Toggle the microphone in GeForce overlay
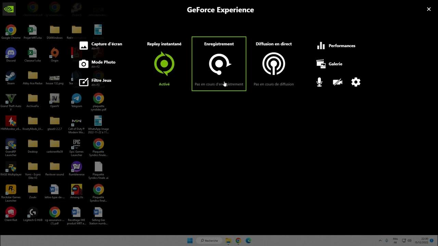438x246 pixels. coord(319,82)
